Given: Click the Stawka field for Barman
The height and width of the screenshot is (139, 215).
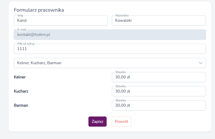Looking at the screenshot, I should 159,105.
